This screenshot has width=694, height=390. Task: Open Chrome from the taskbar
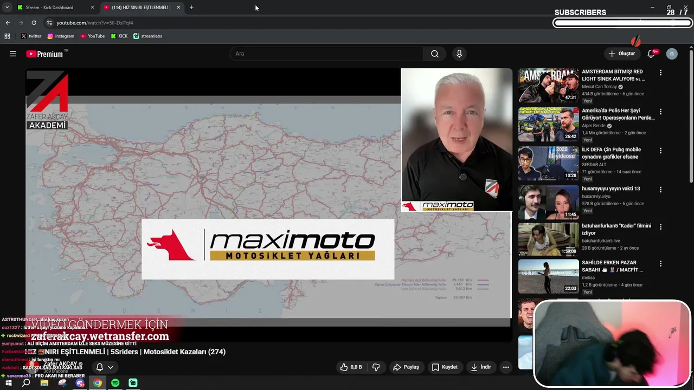point(98,383)
